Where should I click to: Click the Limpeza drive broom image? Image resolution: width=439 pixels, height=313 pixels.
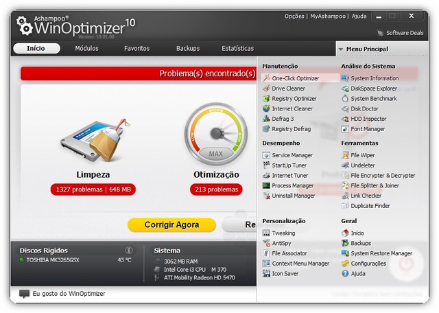click(x=95, y=139)
